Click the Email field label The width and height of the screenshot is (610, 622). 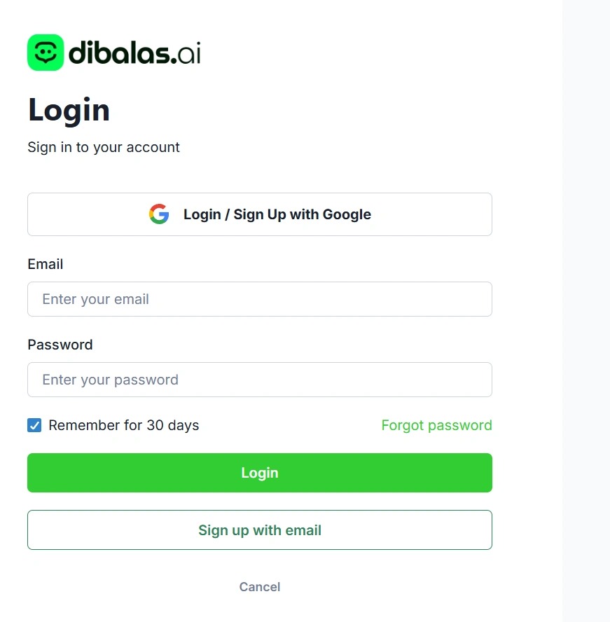click(46, 264)
